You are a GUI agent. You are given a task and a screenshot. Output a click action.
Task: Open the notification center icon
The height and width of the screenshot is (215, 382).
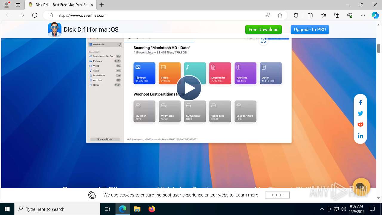point(372,209)
